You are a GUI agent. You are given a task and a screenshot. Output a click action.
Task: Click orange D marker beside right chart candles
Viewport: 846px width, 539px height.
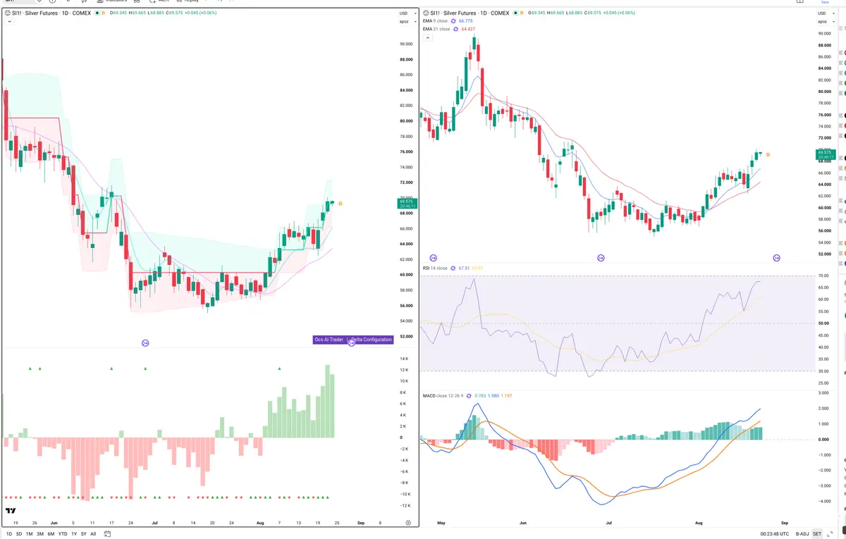coord(768,154)
